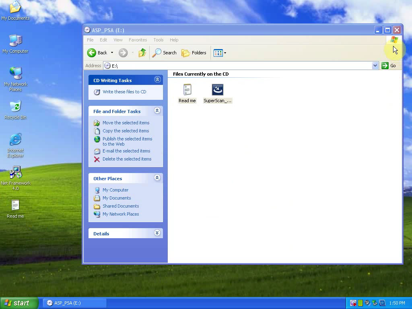Viewport: 412px width, 309px height.
Task: Select the Read me desktop icon
Action: 15,209
